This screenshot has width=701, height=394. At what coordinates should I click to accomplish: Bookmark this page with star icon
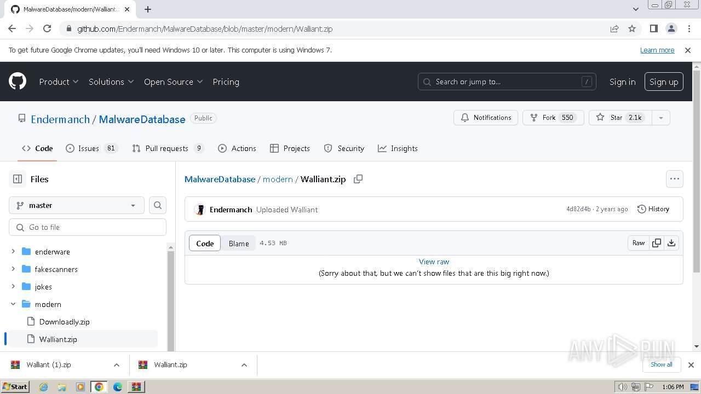(632, 28)
